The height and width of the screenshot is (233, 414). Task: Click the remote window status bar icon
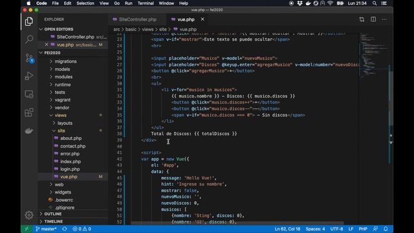27,228
